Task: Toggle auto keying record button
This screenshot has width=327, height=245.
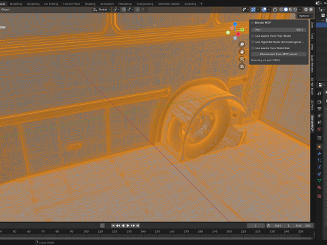Action: click(x=102, y=225)
